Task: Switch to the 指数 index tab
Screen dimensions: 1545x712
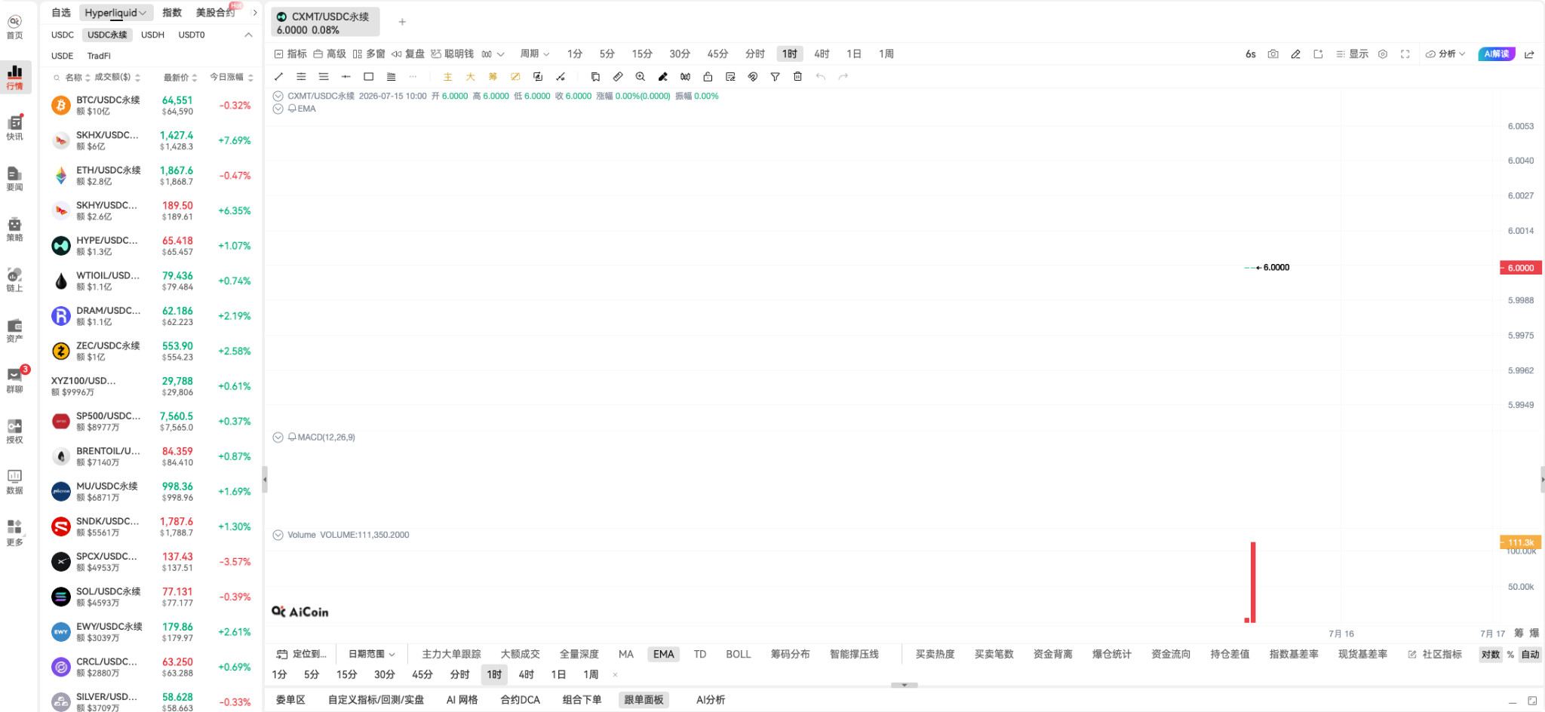Action: (x=172, y=12)
